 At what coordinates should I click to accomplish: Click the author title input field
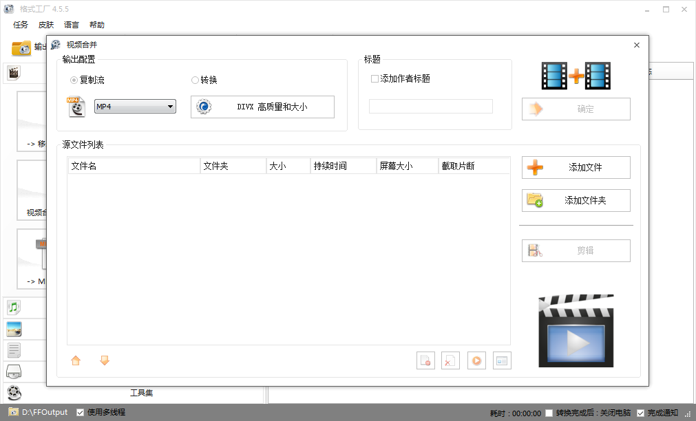(430, 106)
